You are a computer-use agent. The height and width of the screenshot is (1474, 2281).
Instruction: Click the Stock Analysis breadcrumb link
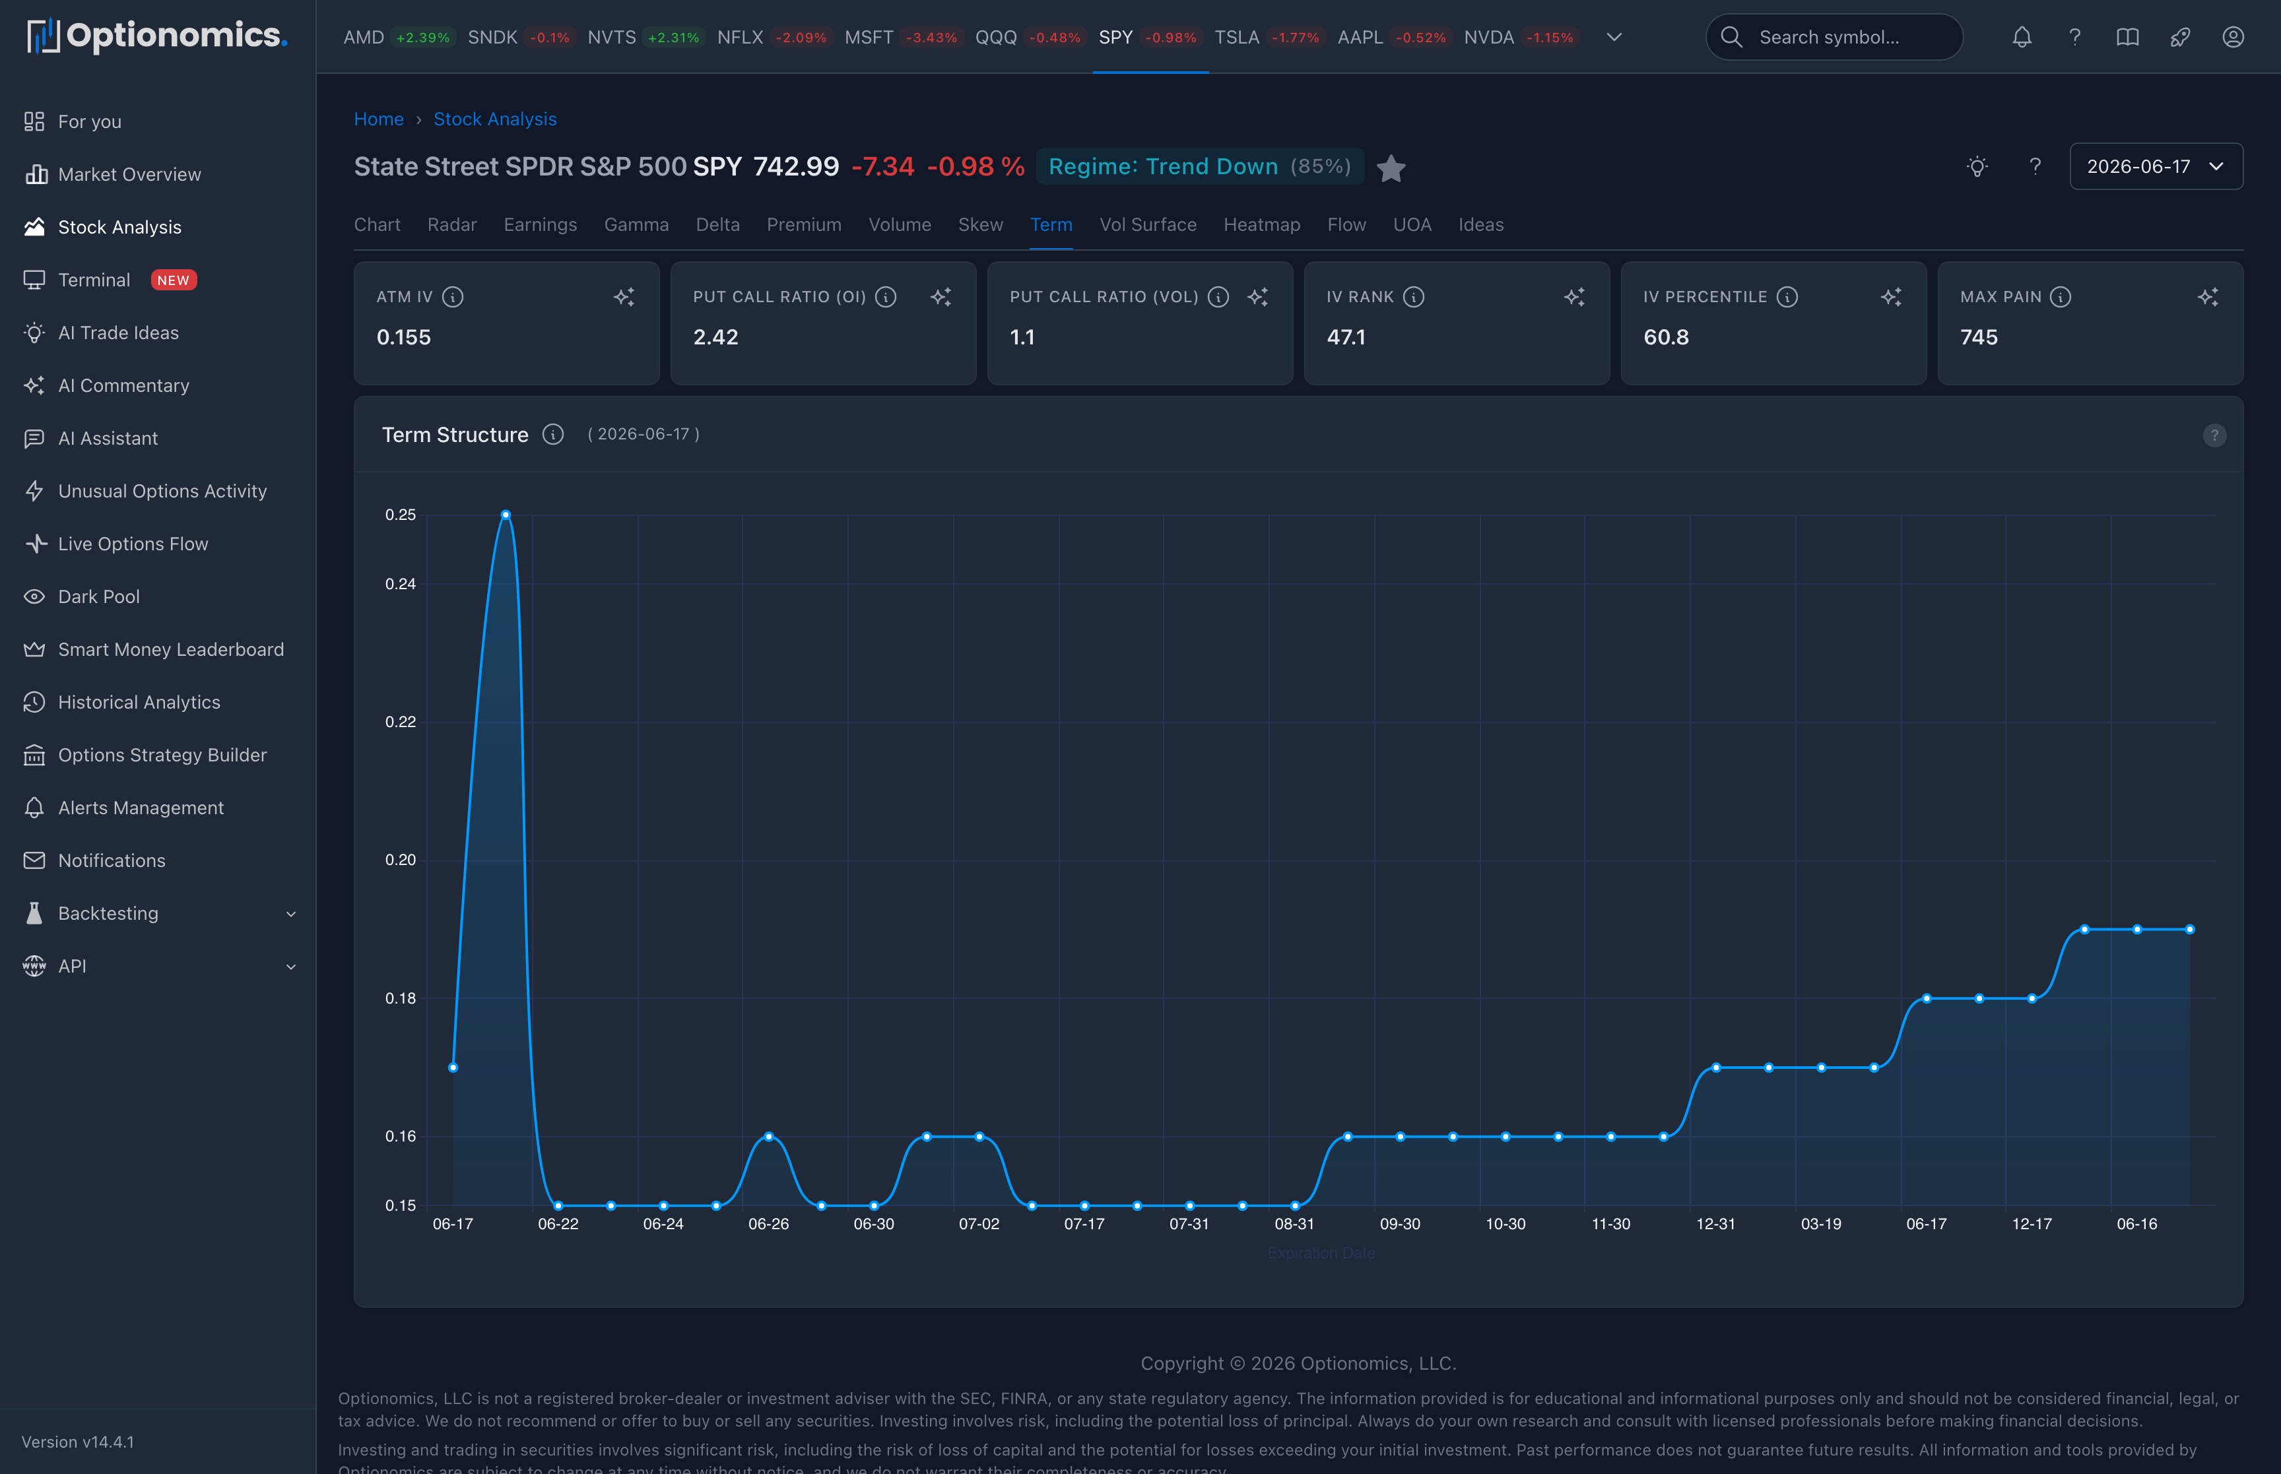495,119
